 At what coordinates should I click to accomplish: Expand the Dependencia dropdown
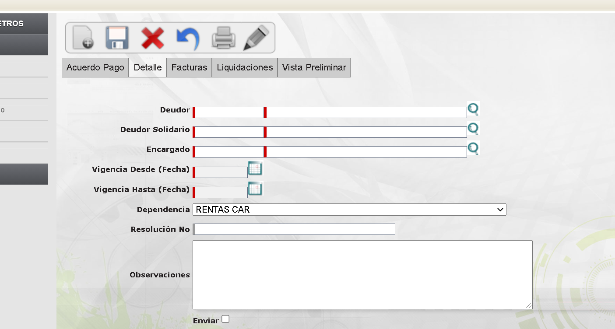349,210
